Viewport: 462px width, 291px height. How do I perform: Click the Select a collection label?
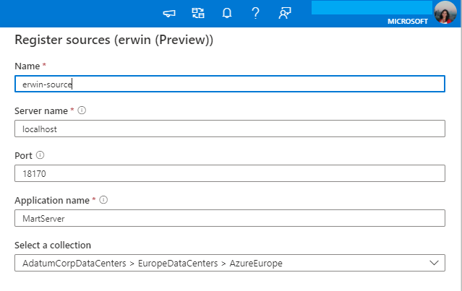53,245
